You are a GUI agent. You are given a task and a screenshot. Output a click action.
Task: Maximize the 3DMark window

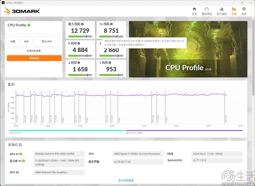242,3
